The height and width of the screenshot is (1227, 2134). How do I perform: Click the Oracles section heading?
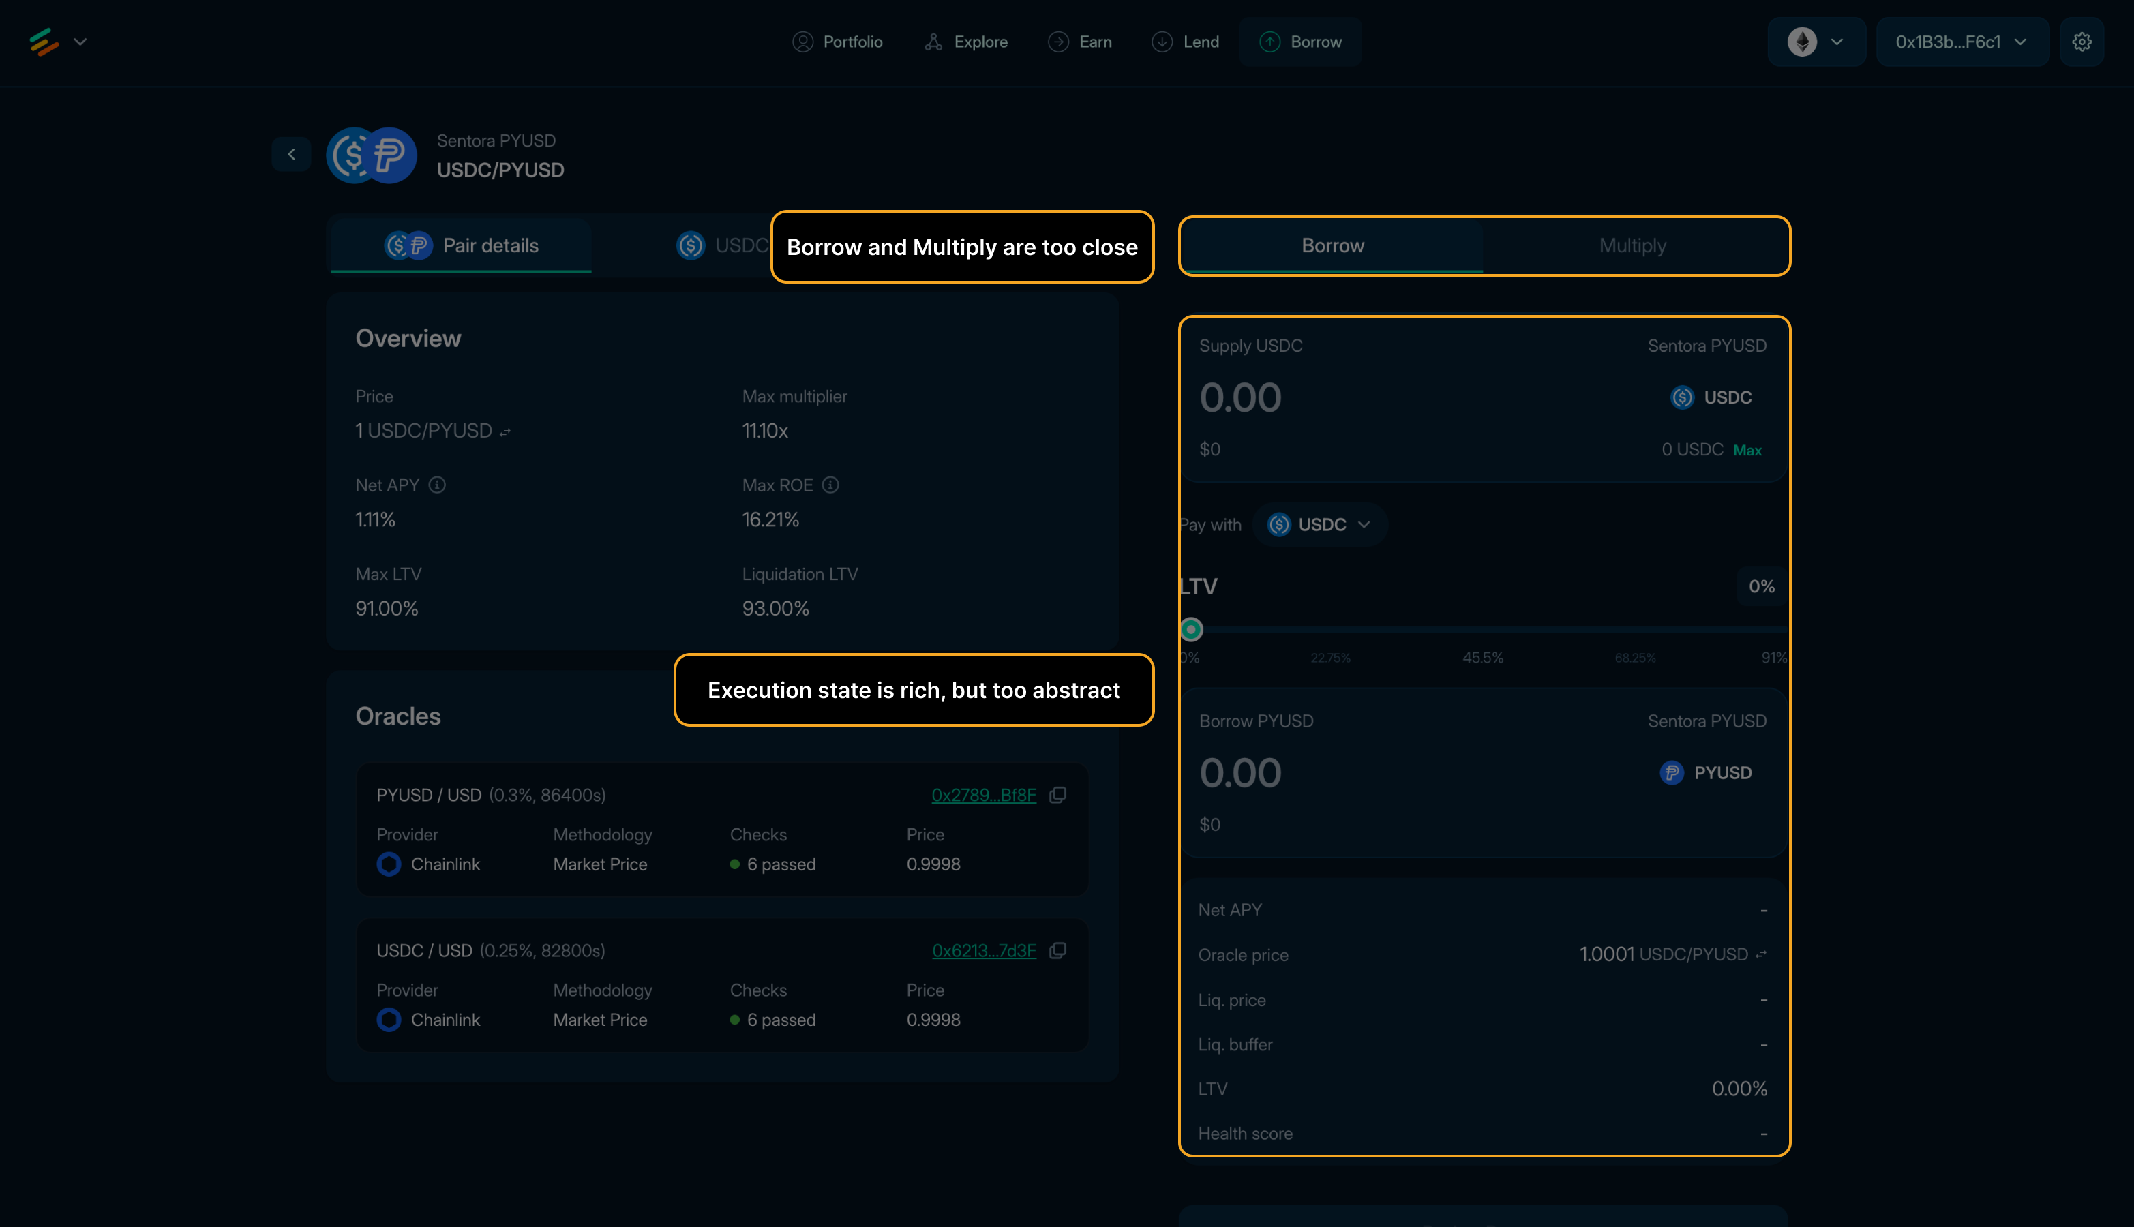coord(397,716)
